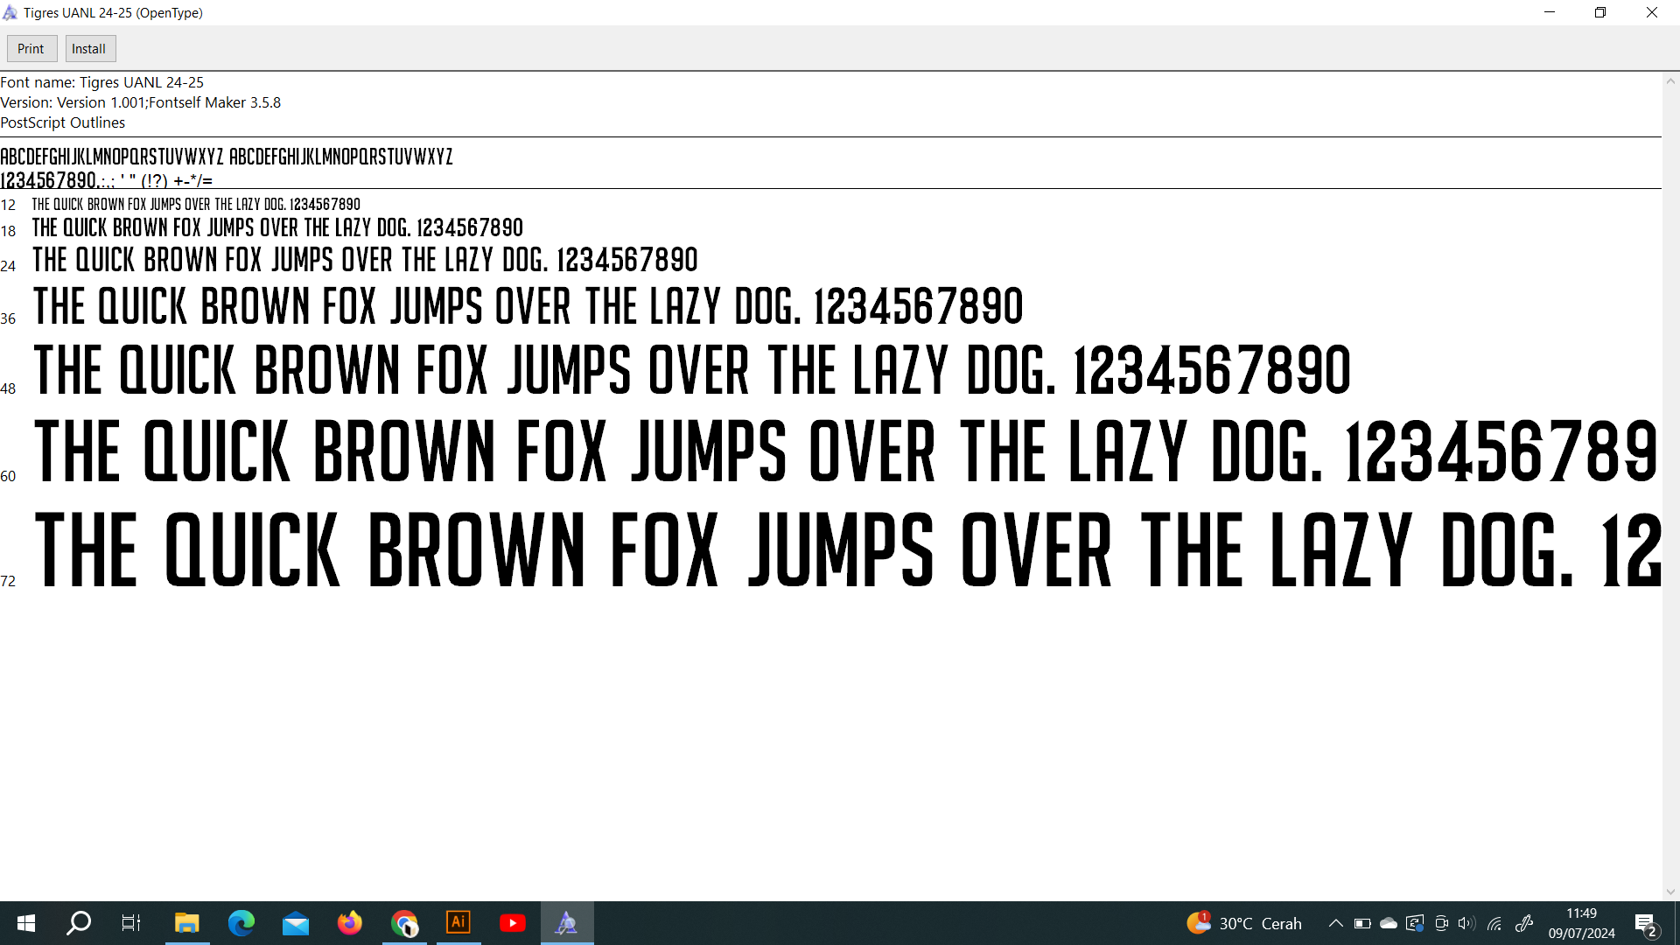Open the Mail app icon
The height and width of the screenshot is (945, 1680).
point(296,923)
